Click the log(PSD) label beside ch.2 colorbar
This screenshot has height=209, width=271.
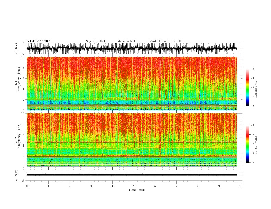256,145
